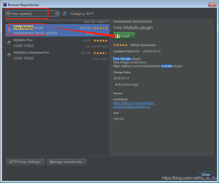The width and height of the screenshot is (219, 183).
Task: Click the 185105 downloads text
Action: (143, 45)
